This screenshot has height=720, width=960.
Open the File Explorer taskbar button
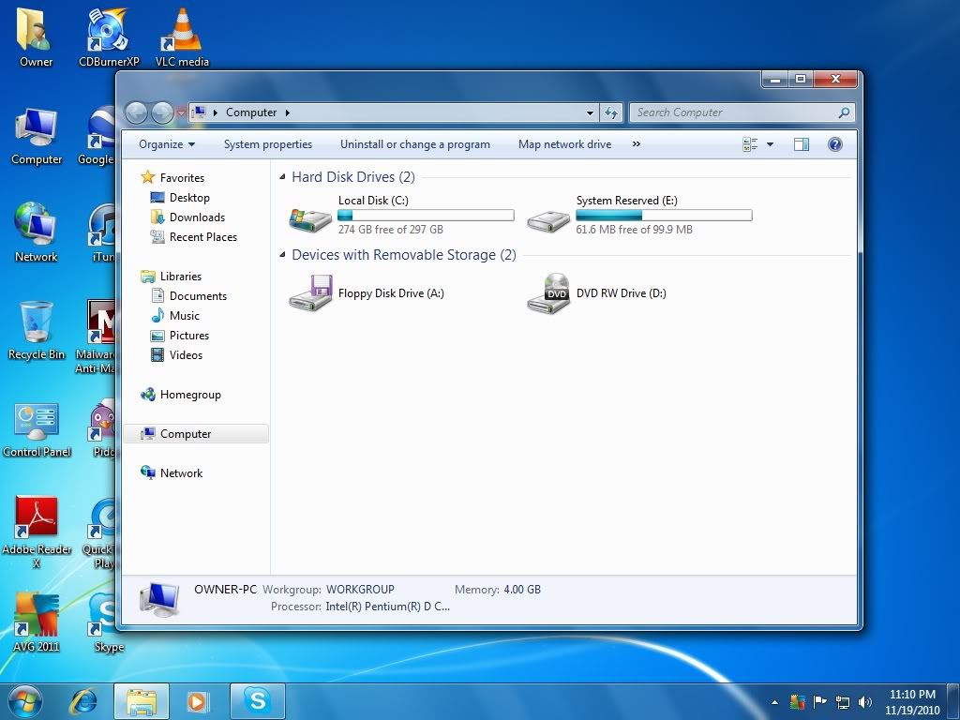(142, 701)
